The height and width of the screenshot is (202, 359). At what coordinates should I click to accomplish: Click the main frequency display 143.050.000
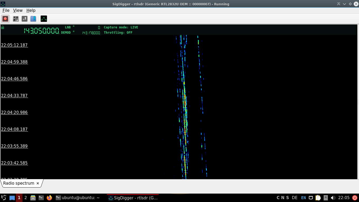pos(41,31)
